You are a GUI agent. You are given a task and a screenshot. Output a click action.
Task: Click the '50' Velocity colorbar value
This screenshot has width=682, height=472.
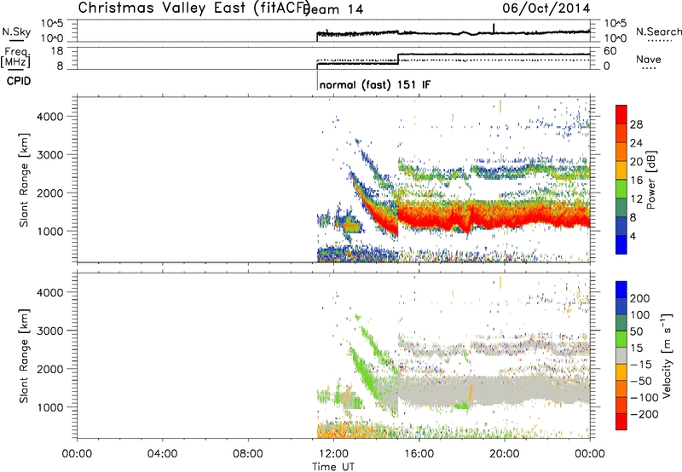tap(636, 331)
